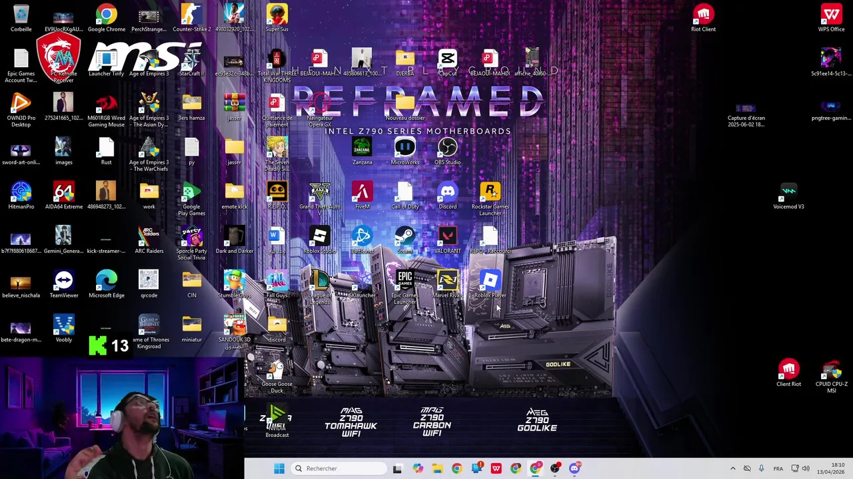The width and height of the screenshot is (853, 479).
Task: Open the Navigateur Opera GX shortcut
Action: [x=319, y=110]
